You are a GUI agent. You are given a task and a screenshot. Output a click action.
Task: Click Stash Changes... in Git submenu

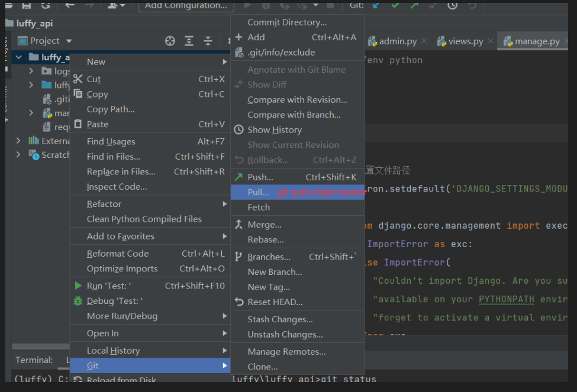click(298, 319)
